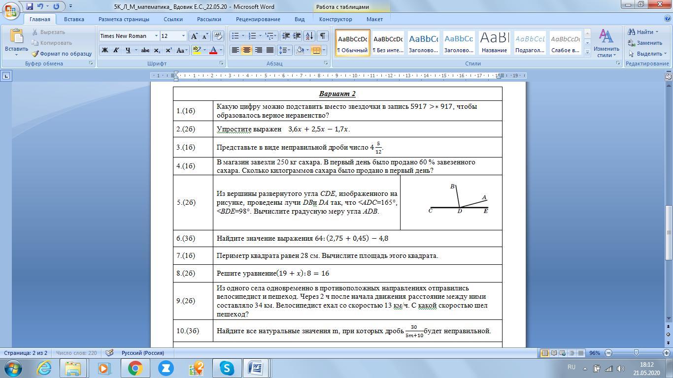Align text right
The width and height of the screenshot is (673, 378).
(258, 50)
